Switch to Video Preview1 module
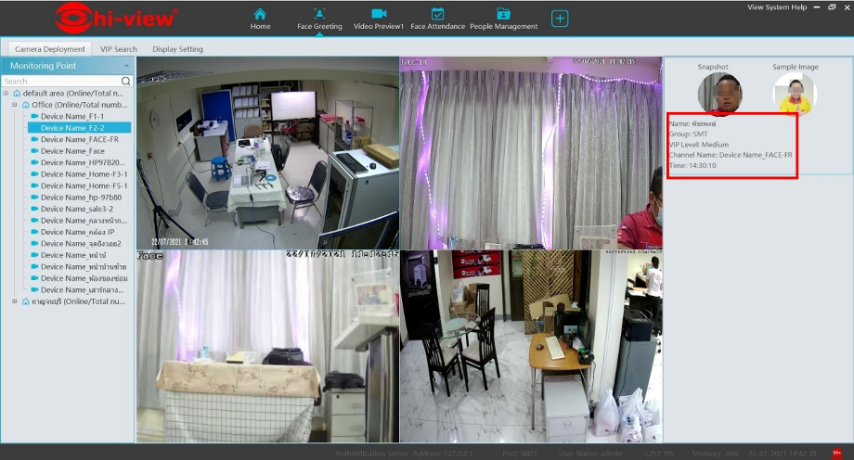This screenshot has width=854, height=460. [378, 19]
